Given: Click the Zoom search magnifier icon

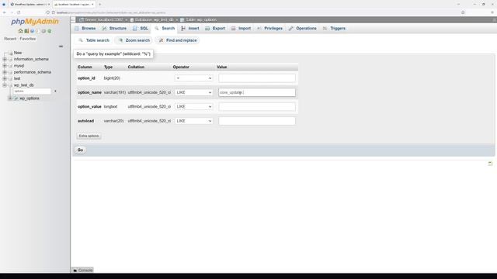Looking at the screenshot, I should point(120,40).
